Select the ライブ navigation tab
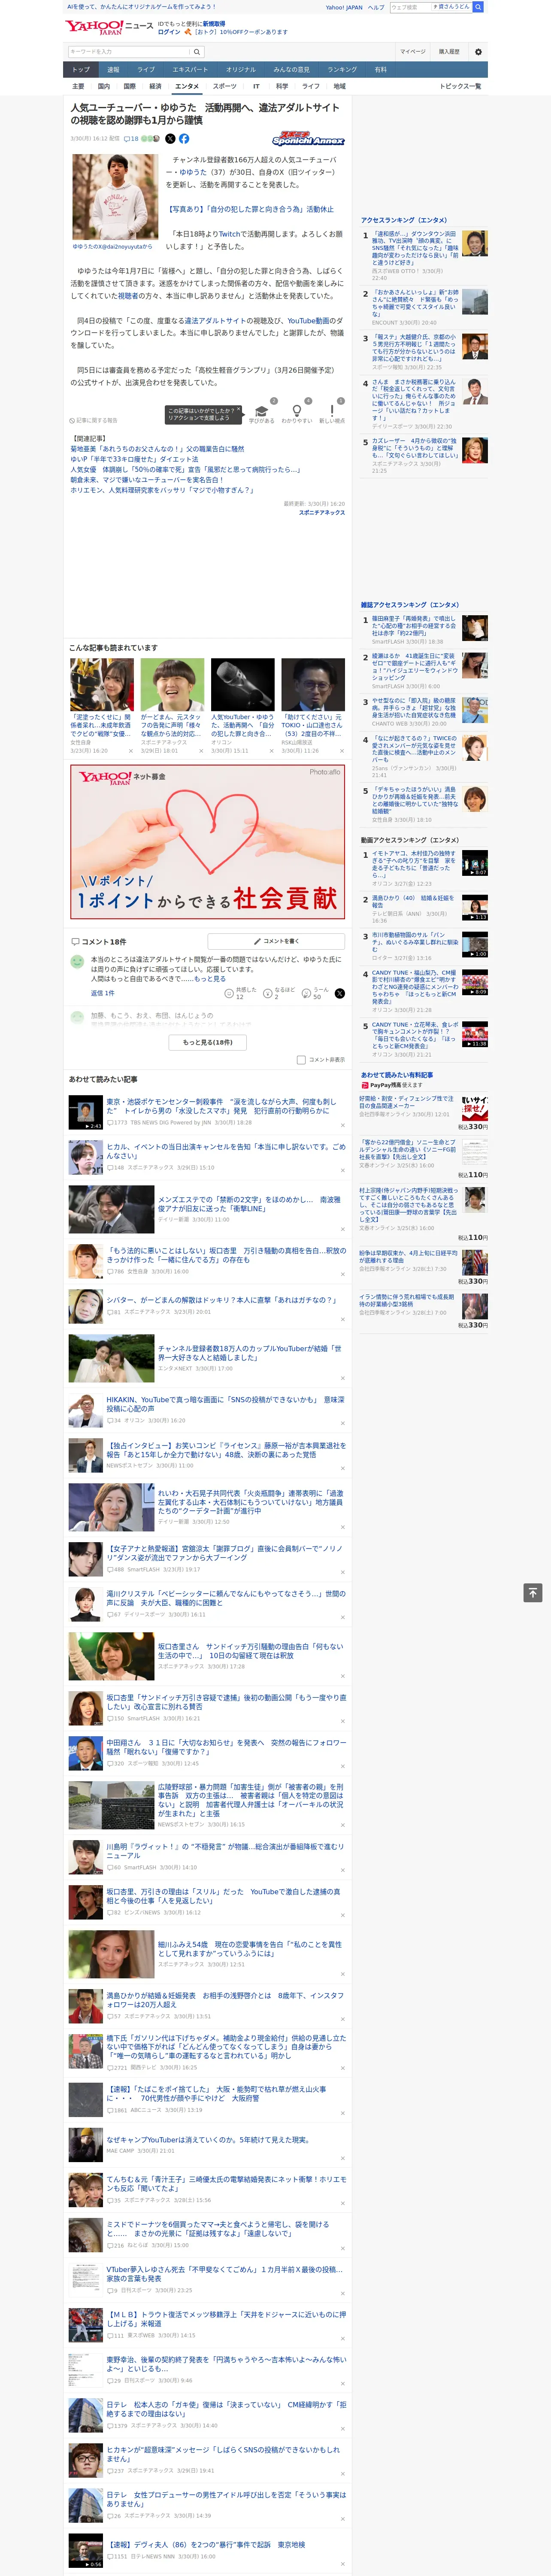This screenshot has height=2576, width=551. pyautogui.click(x=146, y=70)
